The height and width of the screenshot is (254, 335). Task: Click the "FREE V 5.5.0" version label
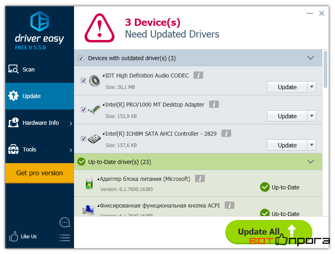(30, 48)
